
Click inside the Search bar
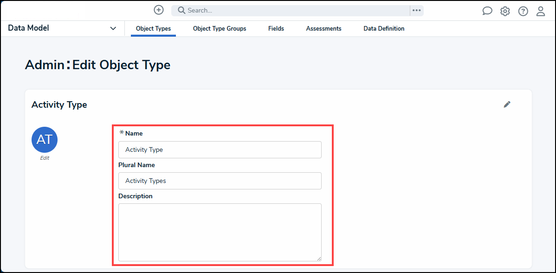(x=278, y=10)
